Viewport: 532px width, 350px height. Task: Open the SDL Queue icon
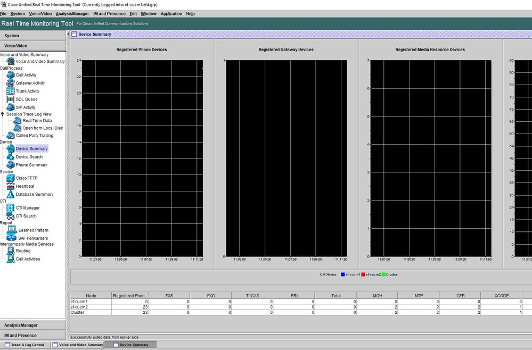11,99
